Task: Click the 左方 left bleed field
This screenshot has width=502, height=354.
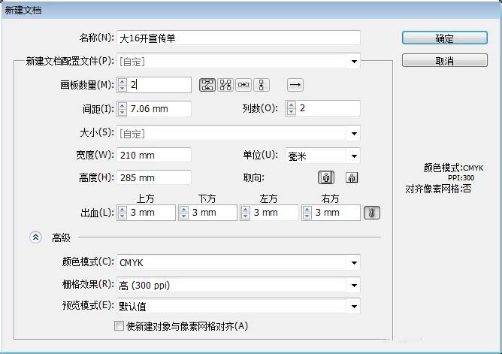Action: point(275,213)
